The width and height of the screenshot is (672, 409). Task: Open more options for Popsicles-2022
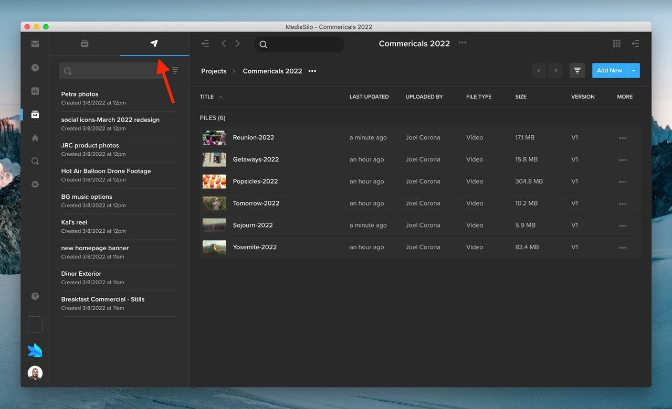click(x=623, y=182)
